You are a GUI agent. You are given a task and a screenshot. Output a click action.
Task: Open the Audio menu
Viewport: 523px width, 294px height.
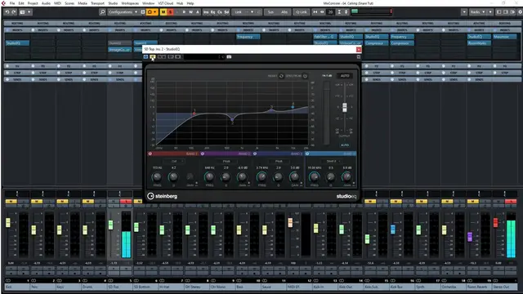[x=46, y=3]
